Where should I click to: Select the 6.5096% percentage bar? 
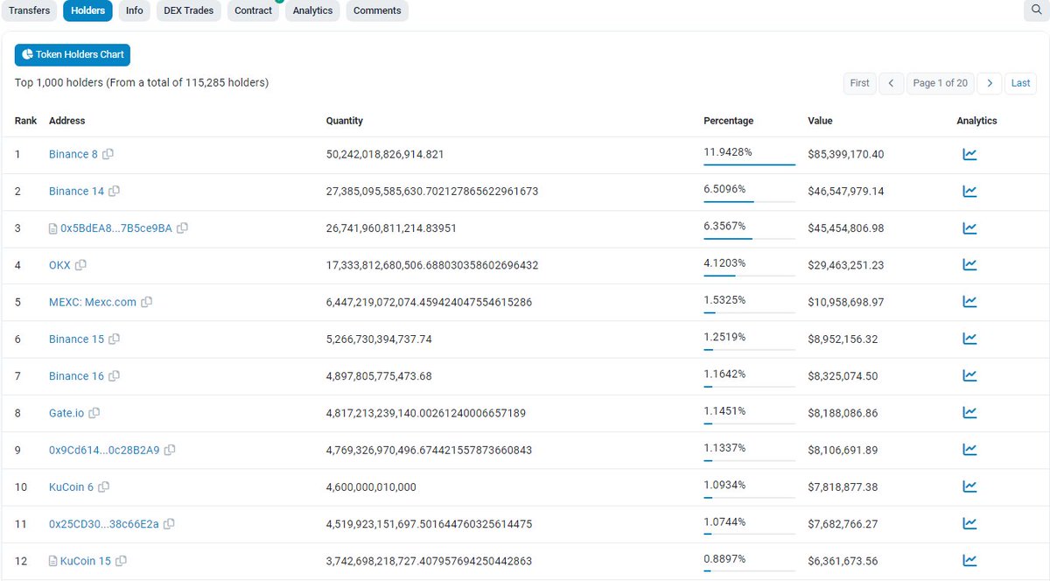click(749, 200)
